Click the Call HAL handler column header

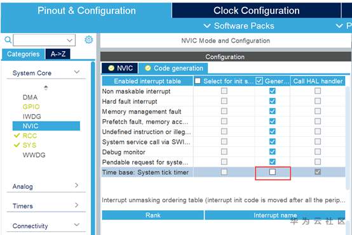click(x=318, y=81)
